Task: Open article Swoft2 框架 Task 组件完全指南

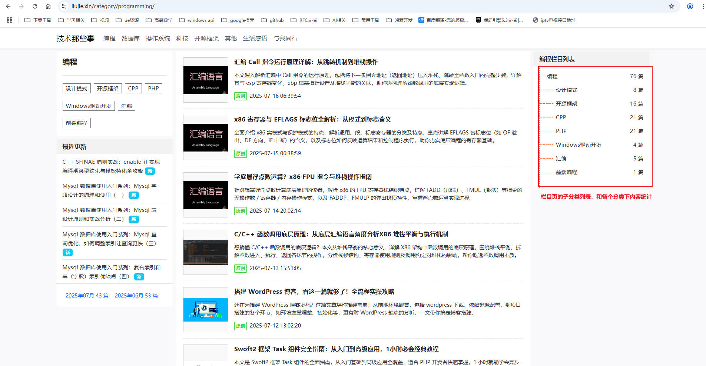Action: pyautogui.click(x=337, y=349)
